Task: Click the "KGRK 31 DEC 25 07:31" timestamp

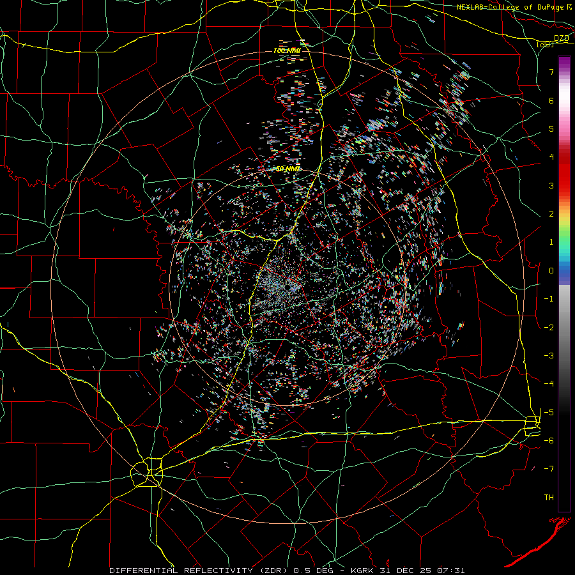Action: coord(408,571)
